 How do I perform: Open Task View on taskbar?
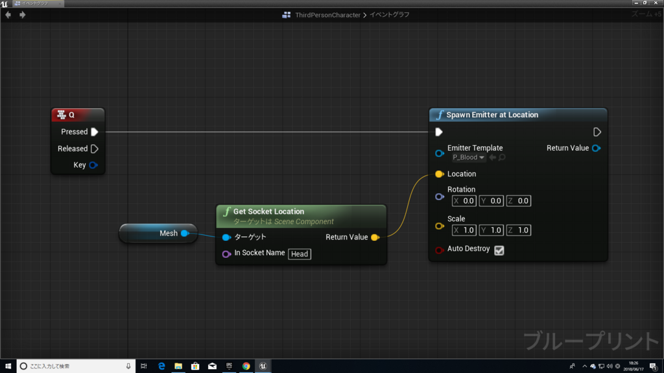coord(143,366)
